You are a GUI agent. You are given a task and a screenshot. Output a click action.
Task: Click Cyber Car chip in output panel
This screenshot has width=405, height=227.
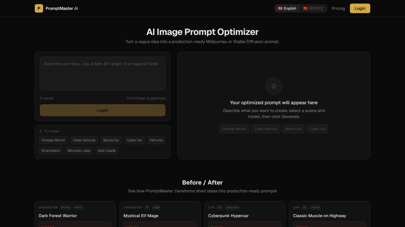point(317,129)
